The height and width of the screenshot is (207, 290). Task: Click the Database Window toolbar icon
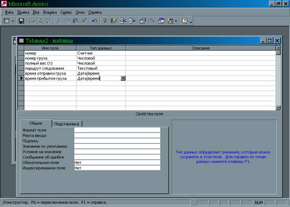point(161,21)
